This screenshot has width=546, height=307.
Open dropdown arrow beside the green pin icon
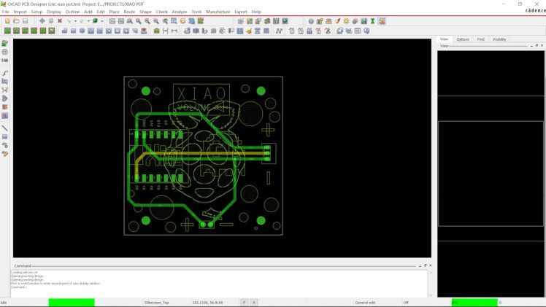coord(102,21)
